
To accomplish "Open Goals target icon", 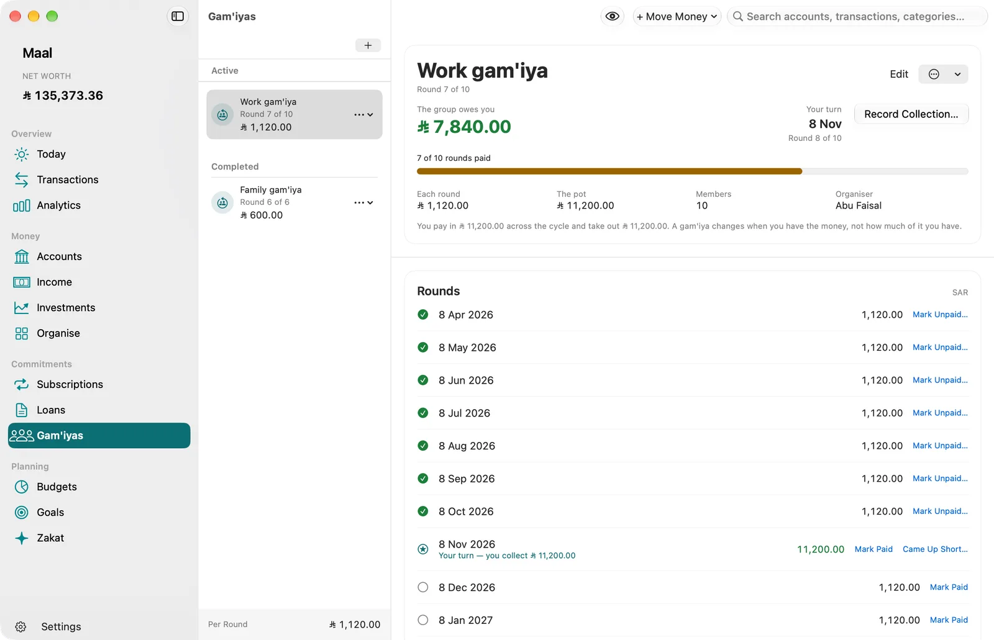I will (22, 512).
